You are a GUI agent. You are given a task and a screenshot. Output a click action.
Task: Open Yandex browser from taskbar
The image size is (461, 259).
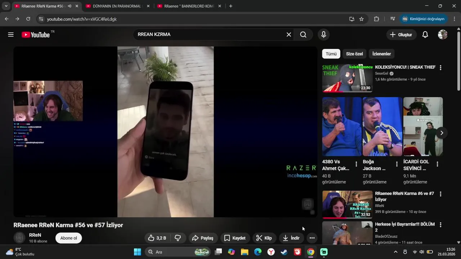[x=271, y=252]
